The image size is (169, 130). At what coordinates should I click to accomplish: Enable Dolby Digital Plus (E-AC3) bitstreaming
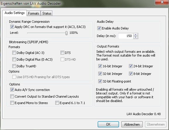coord(14,59)
